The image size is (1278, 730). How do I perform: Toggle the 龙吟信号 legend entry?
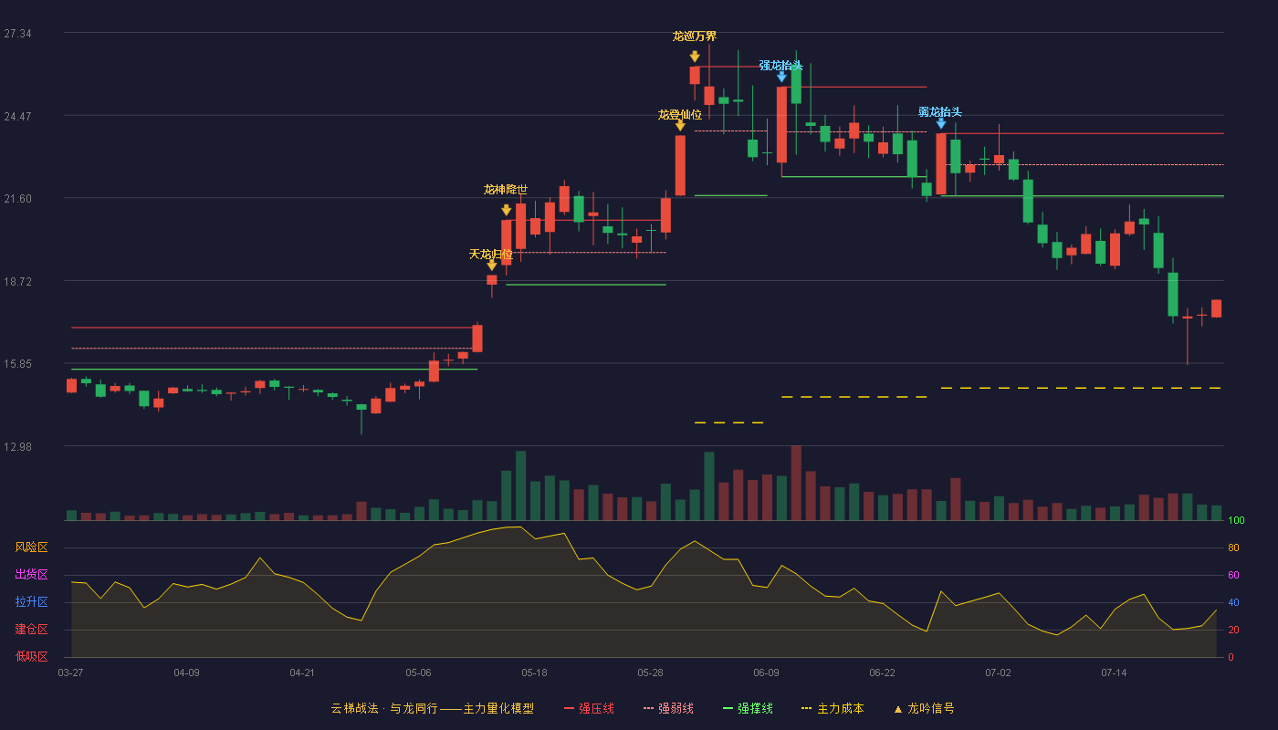[923, 708]
